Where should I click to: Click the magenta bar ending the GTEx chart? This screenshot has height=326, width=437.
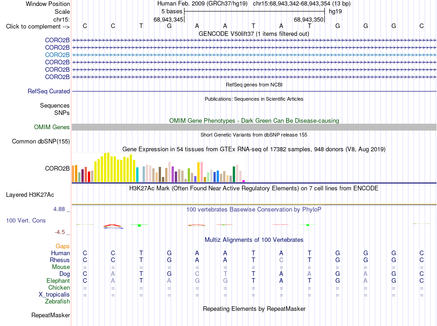pyautogui.click(x=244, y=181)
